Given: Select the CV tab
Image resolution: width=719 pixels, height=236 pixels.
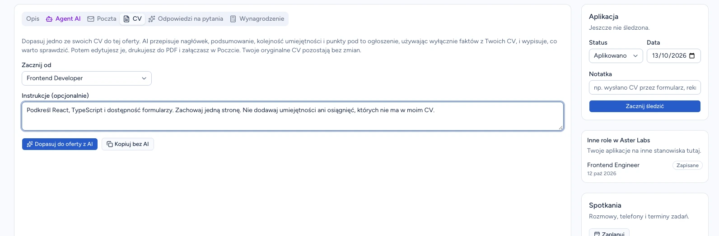Looking at the screenshot, I should [x=132, y=19].
